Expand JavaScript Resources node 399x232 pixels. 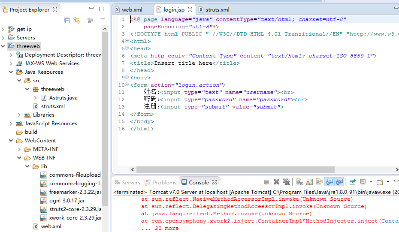click(x=11, y=124)
